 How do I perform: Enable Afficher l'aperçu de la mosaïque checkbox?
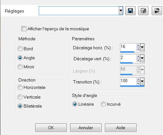pyautogui.click(x=24, y=29)
